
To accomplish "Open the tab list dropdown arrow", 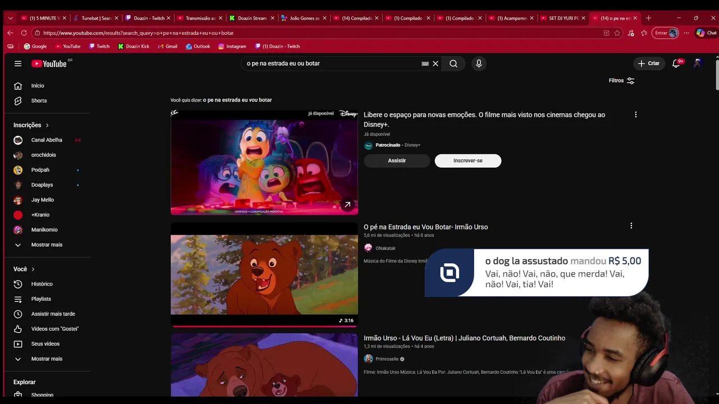I will click(10, 18).
